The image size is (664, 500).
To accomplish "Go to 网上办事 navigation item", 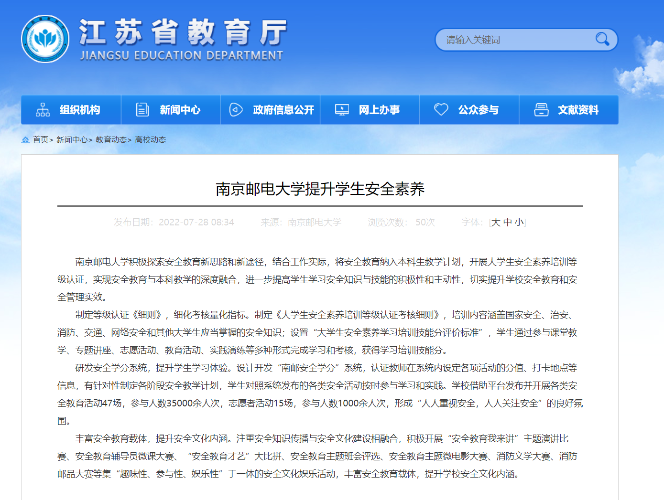I will (379, 110).
